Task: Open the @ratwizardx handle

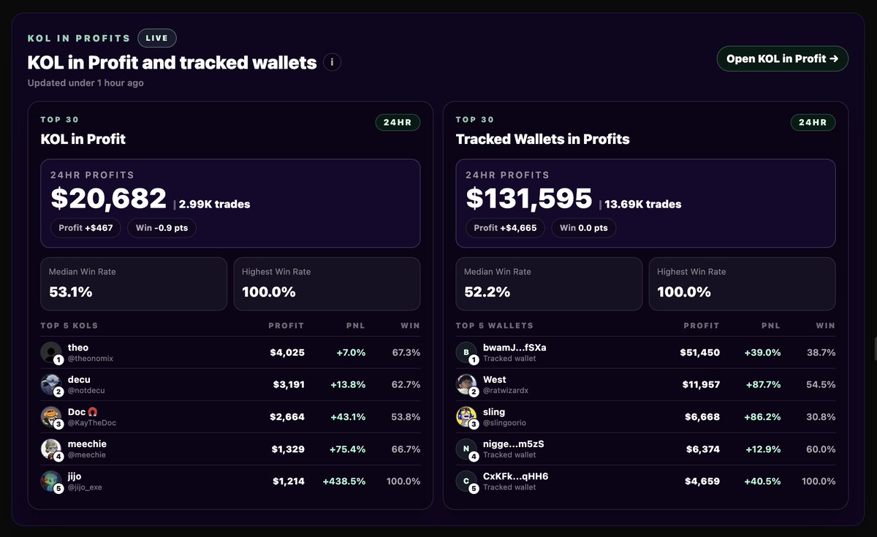Action: [506, 391]
